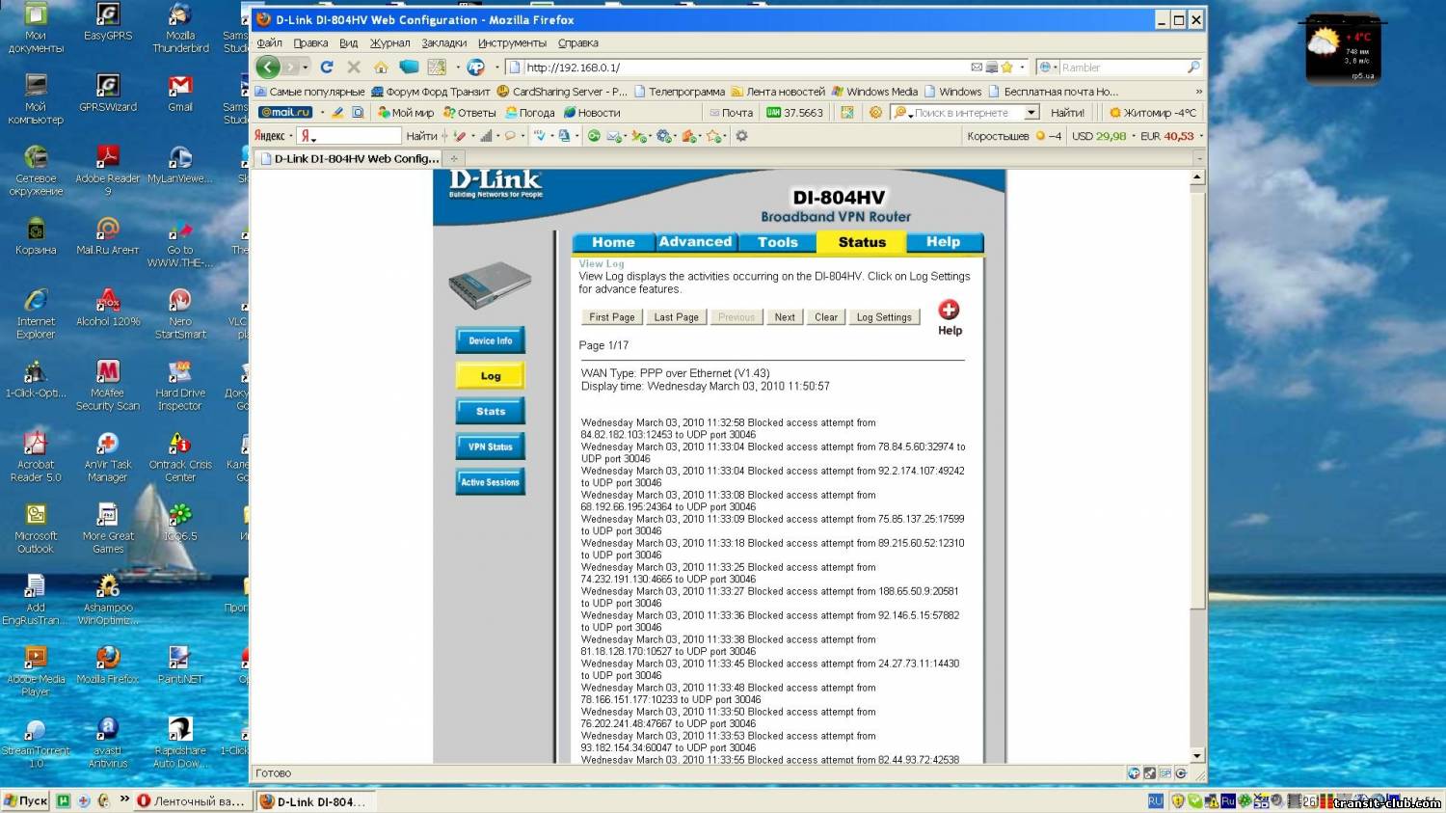Show more bookmarks toolbar chevron

[x=1198, y=92]
